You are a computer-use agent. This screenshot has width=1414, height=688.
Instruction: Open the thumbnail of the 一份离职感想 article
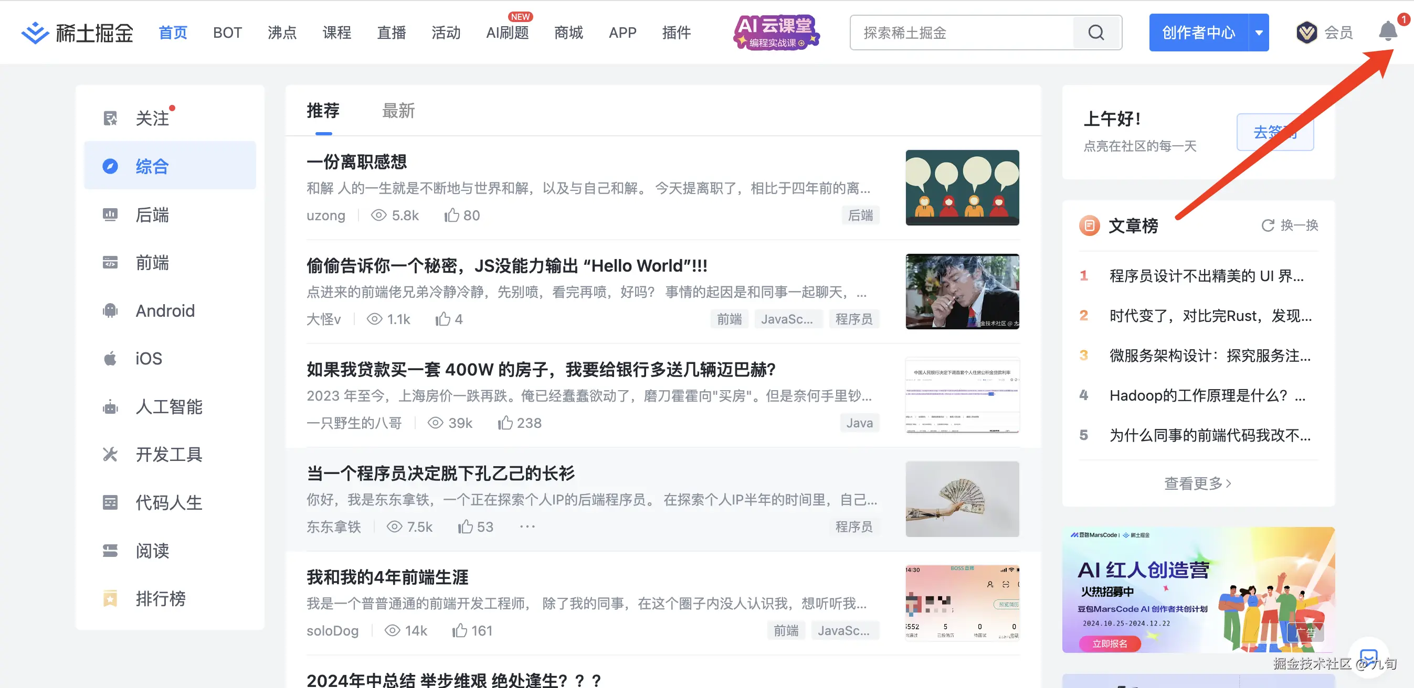pos(962,187)
